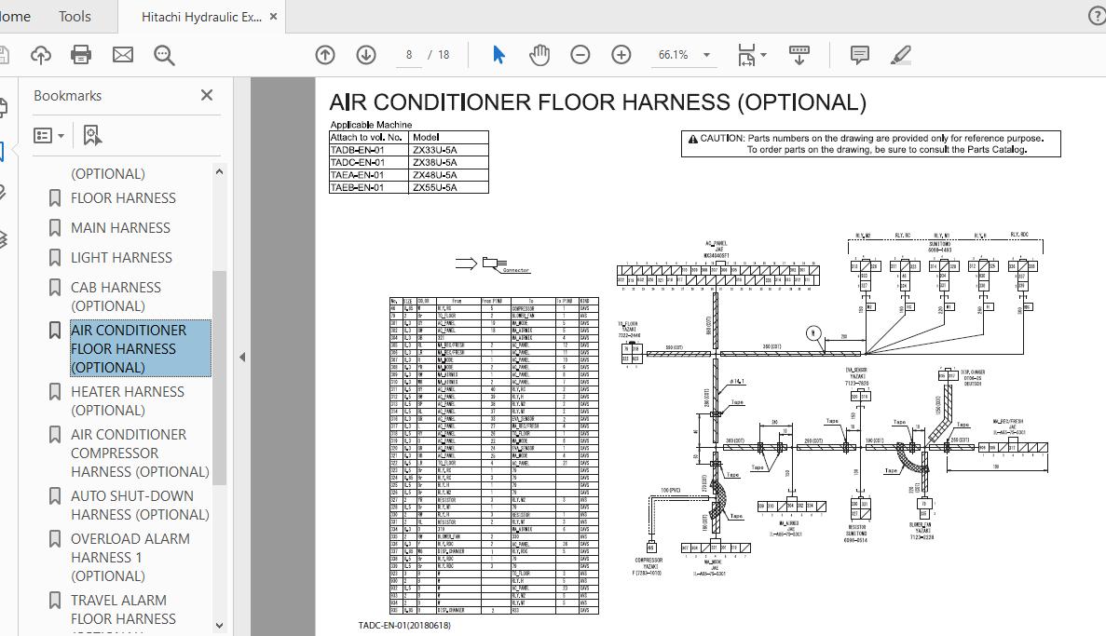The width and height of the screenshot is (1106, 636).
Task: Activate the selection arrow tool
Action: pos(498,55)
